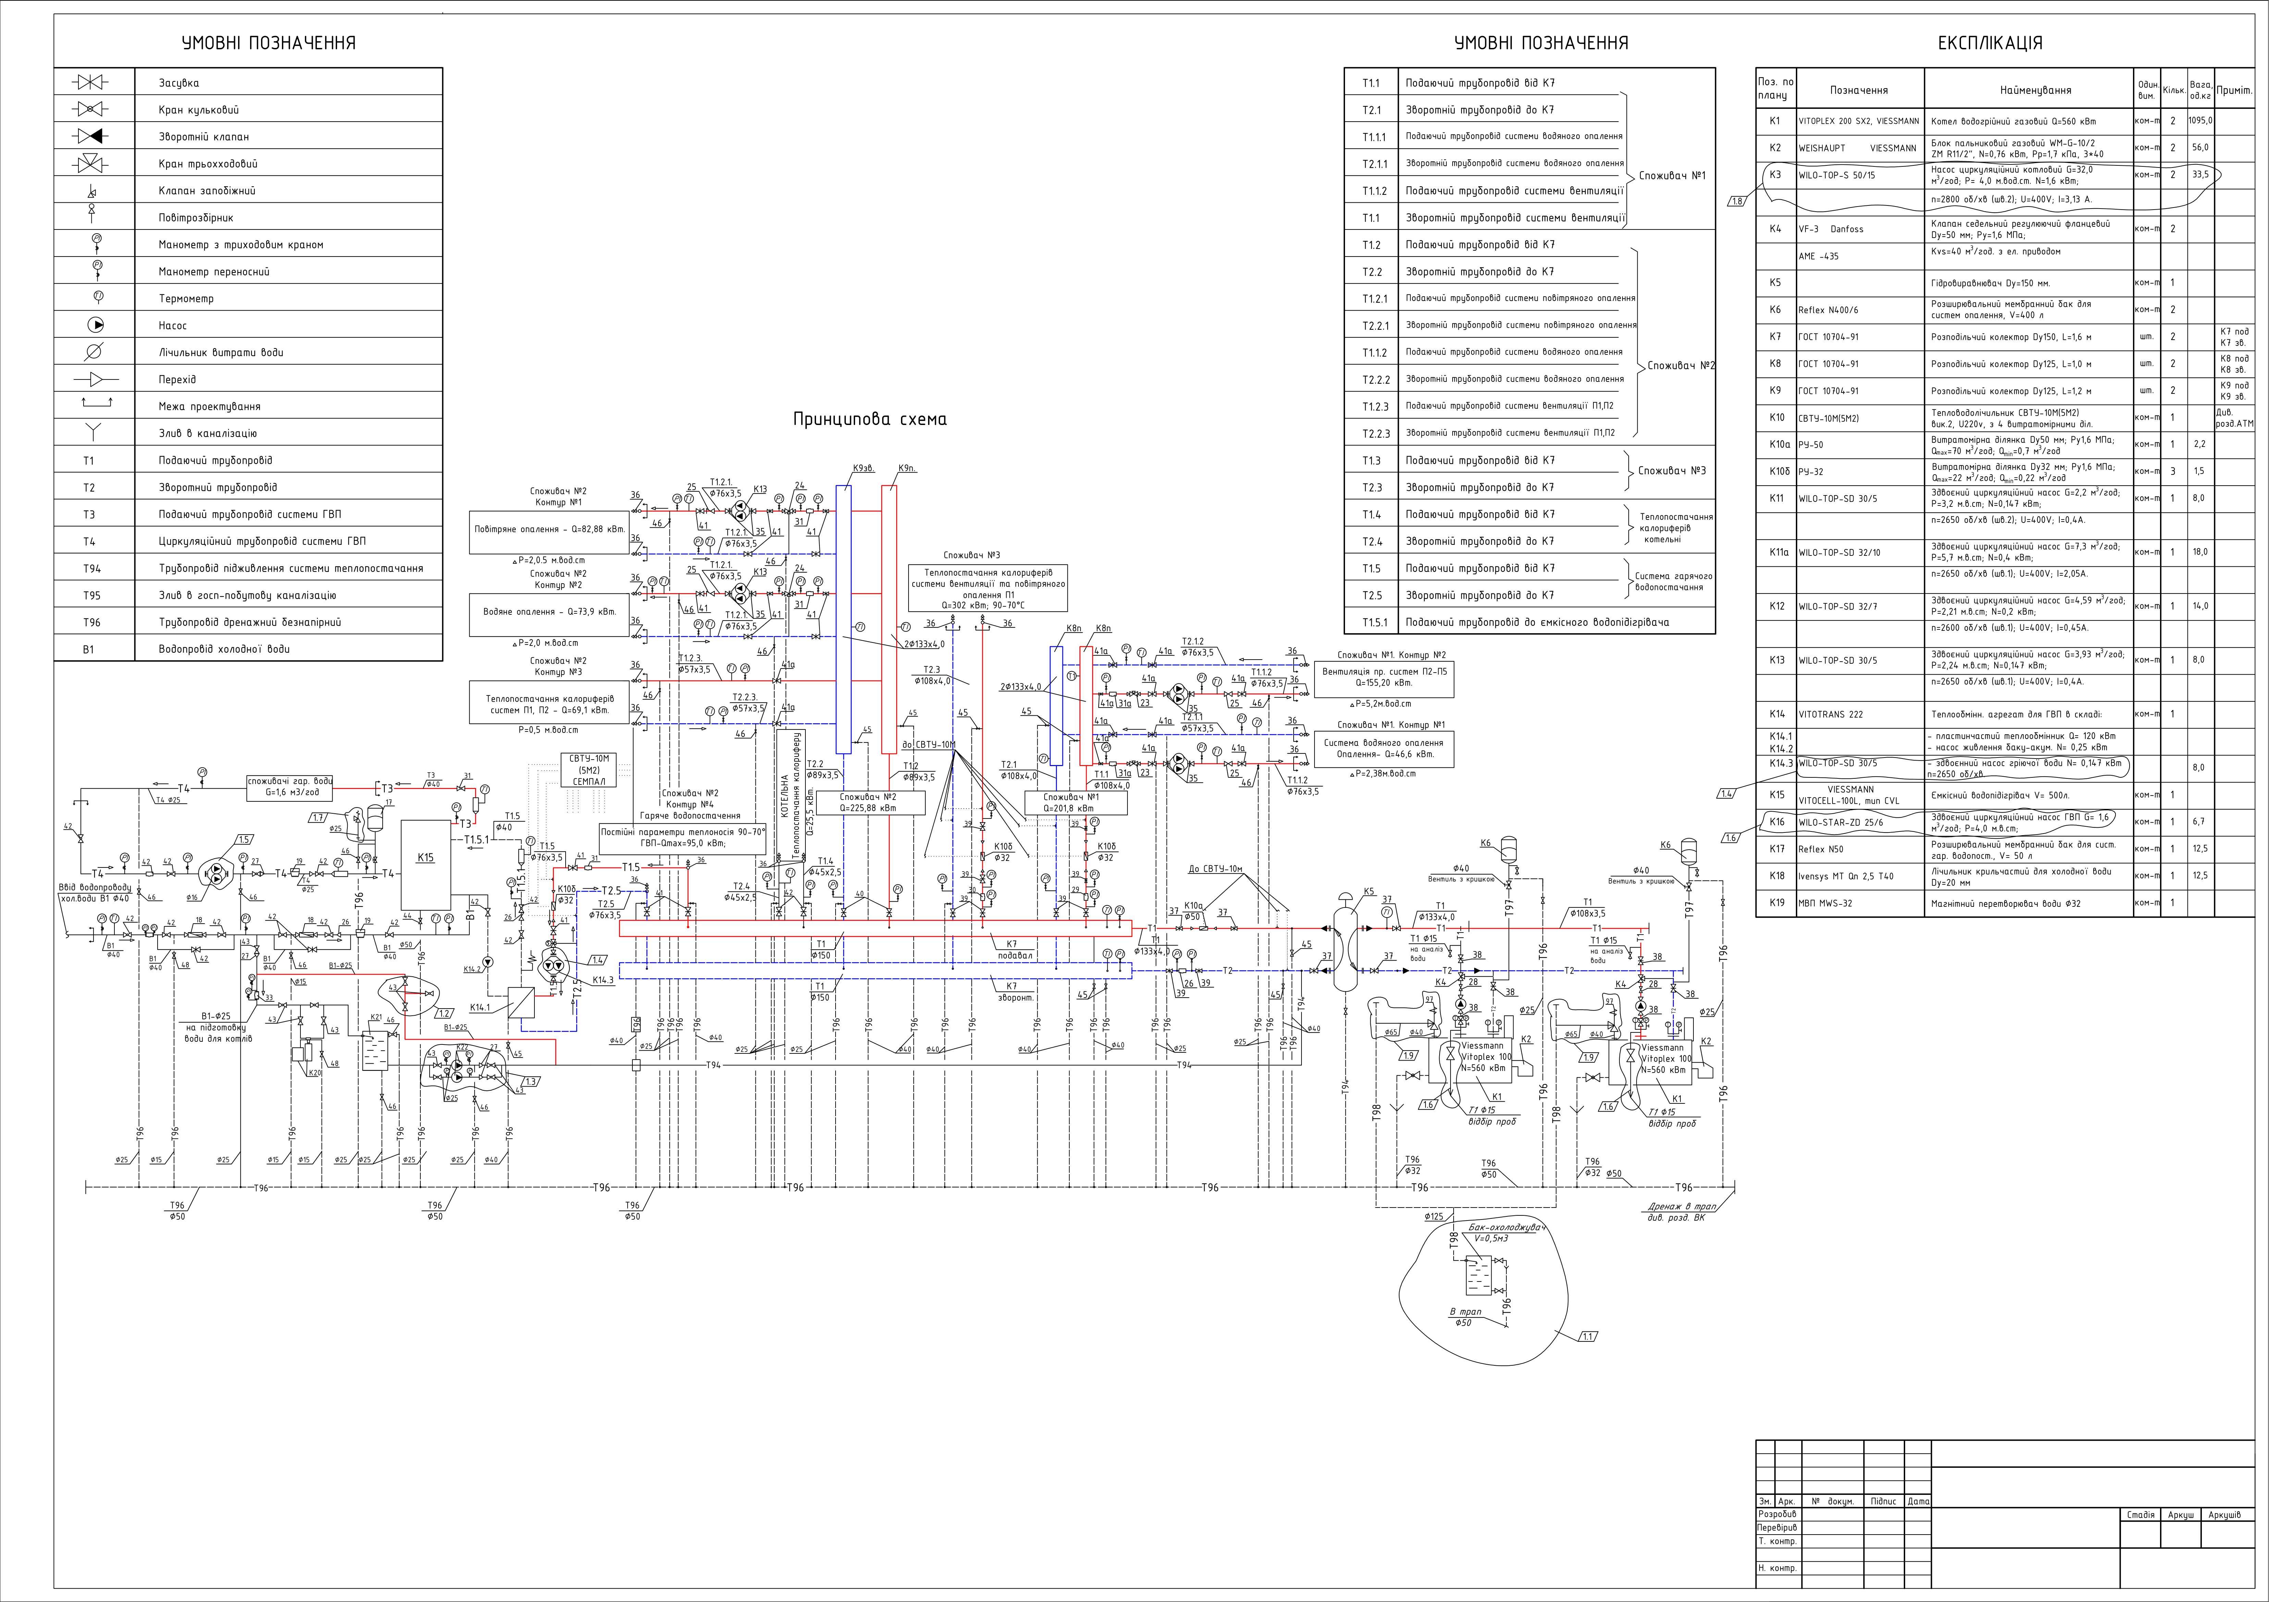Click legend text Злив в госп-побутову каналізацію
2269x1602 pixels.
point(247,596)
